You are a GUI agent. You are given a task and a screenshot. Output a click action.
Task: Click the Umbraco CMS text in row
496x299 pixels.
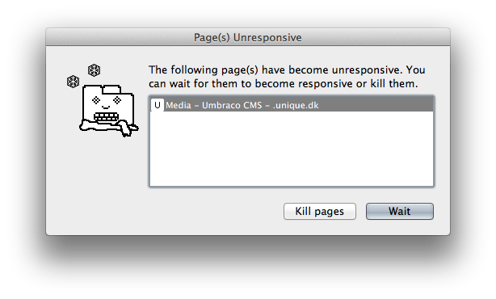[x=232, y=105]
